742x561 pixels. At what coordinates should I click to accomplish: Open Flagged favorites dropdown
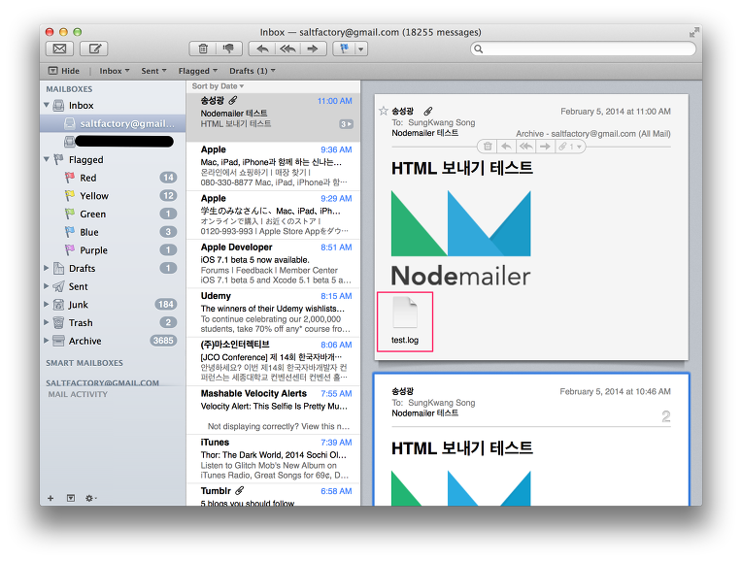pos(197,71)
